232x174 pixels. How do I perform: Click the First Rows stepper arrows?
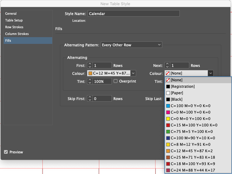90,65
